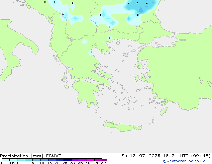Select the '18..21 UTC' time text

point(175,156)
